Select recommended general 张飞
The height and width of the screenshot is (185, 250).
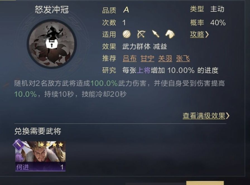(x=183, y=59)
